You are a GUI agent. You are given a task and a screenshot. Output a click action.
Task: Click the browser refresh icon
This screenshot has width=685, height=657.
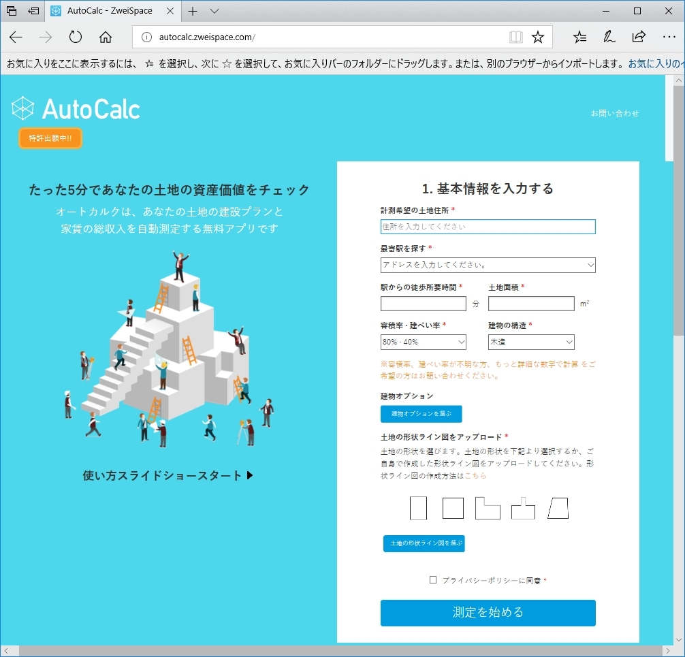(x=76, y=37)
